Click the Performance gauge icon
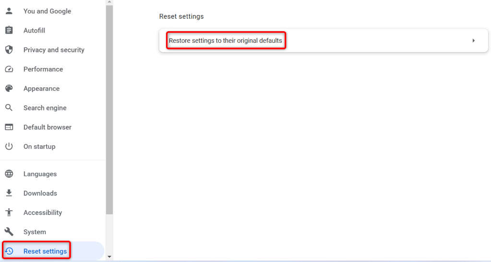The width and height of the screenshot is (491, 262). pyautogui.click(x=9, y=69)
